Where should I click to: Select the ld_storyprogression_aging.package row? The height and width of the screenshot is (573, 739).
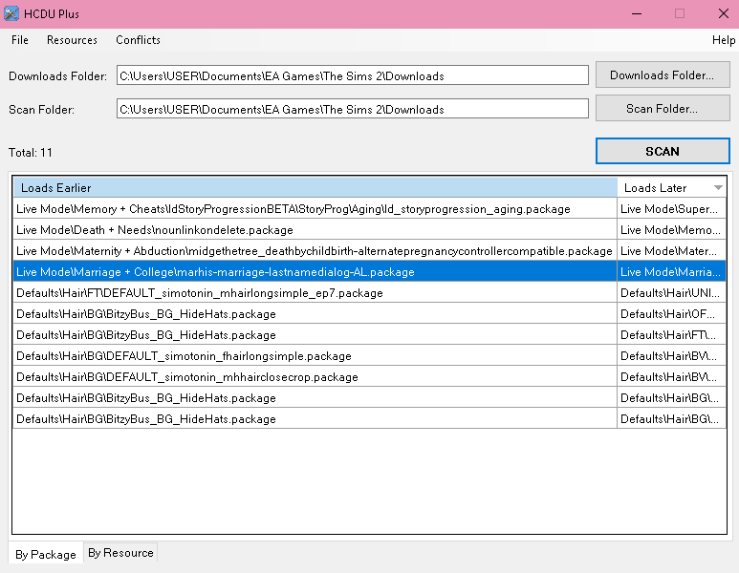pyautogui.click(x=293, y=209)
